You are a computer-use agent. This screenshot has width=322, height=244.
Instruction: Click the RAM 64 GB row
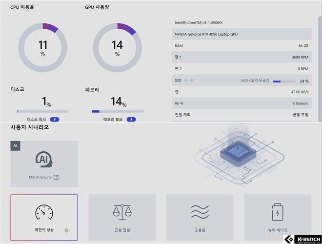coord(241,45)
